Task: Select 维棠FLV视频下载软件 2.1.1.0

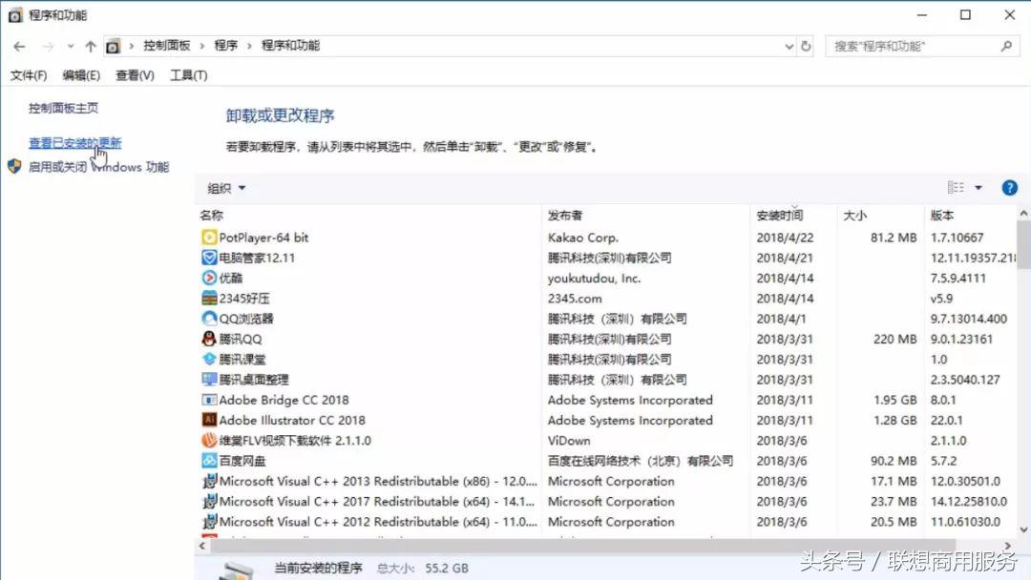Action: (276, 441)
